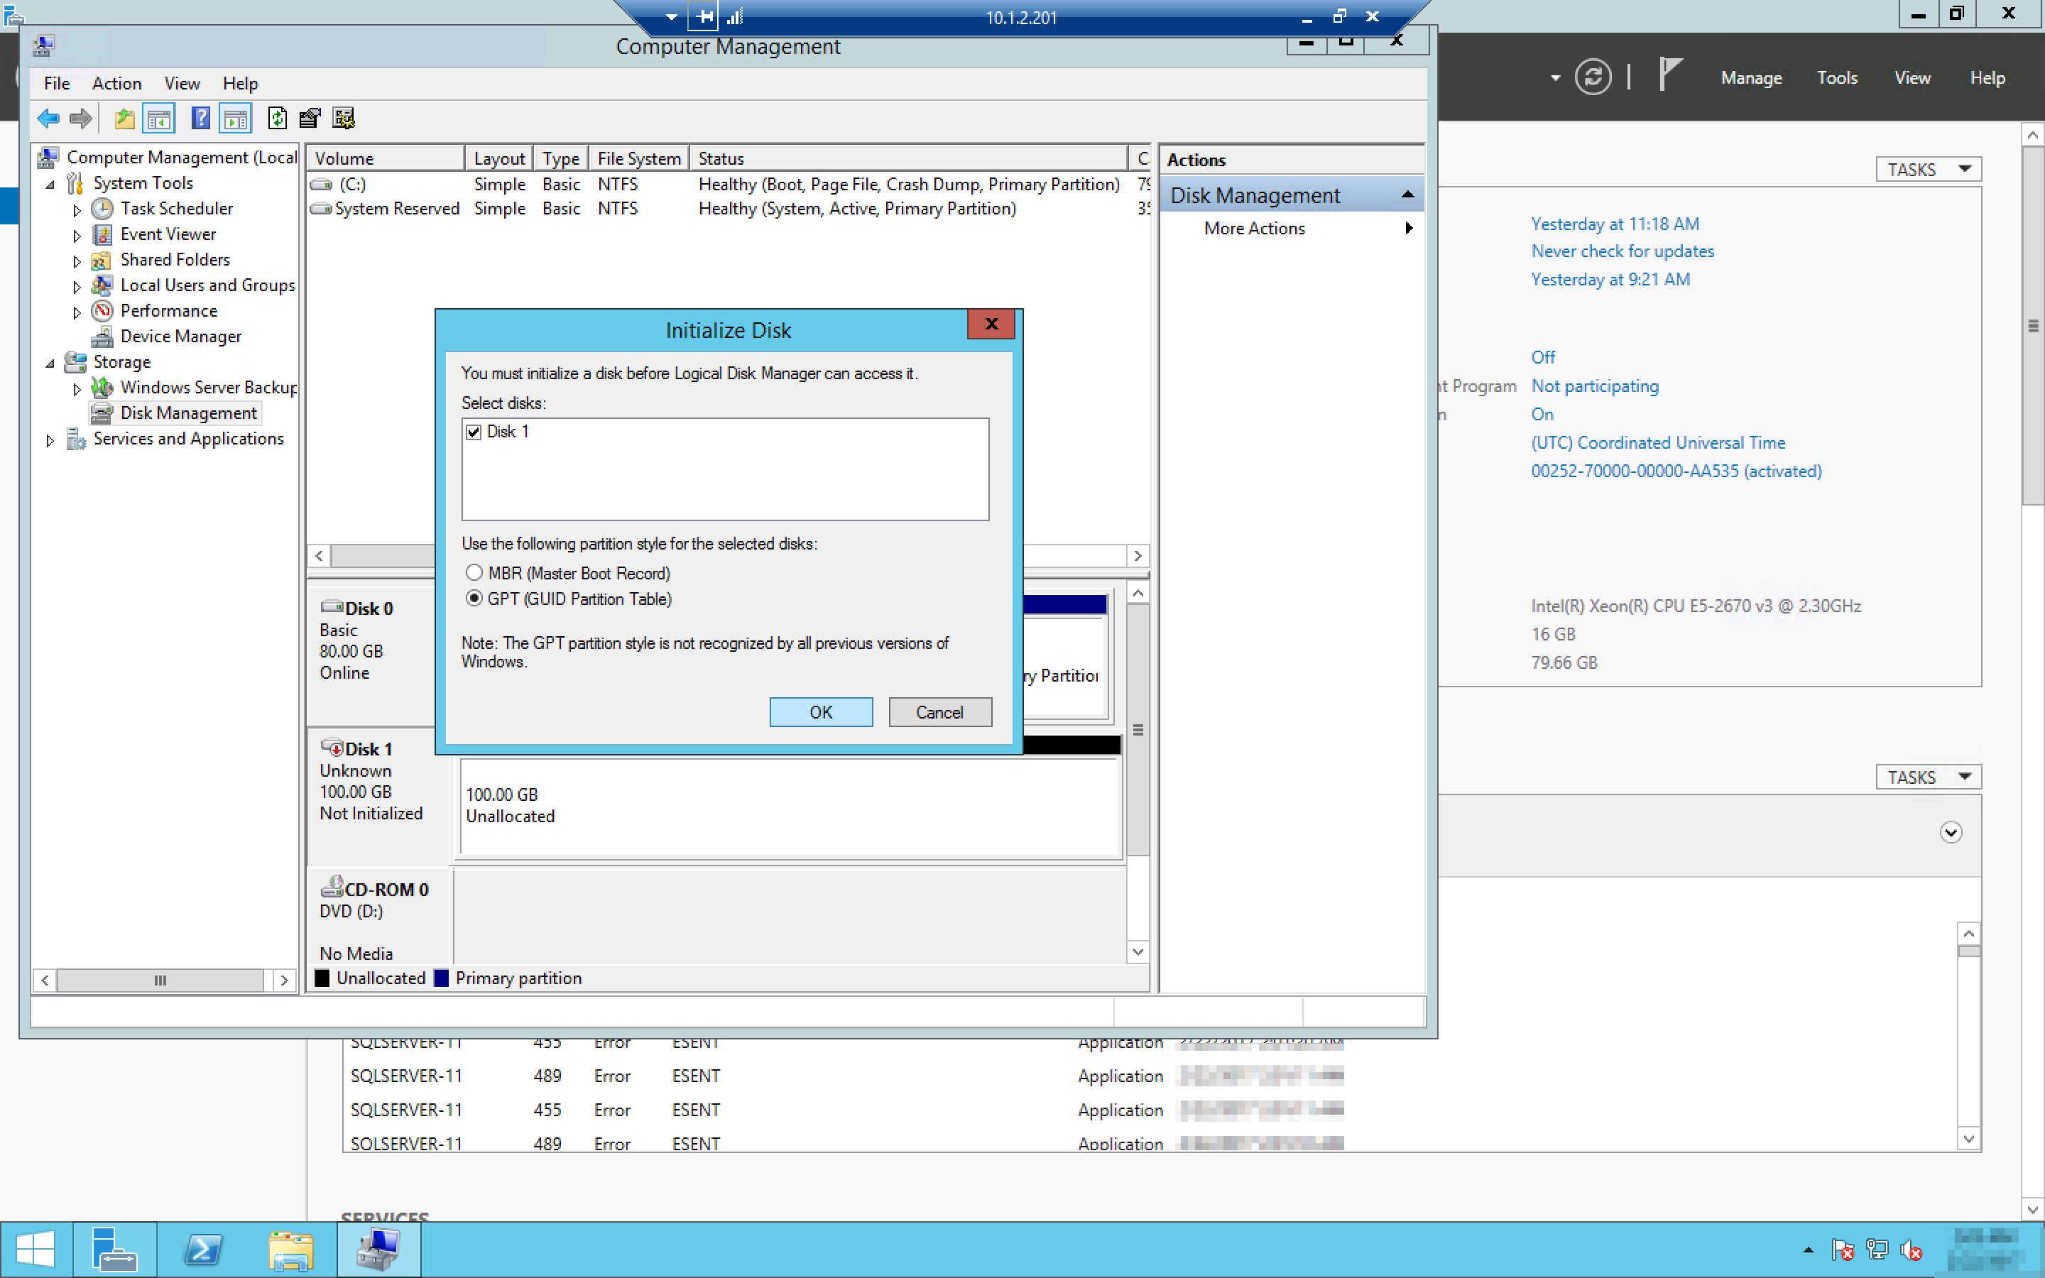
Task: Click the Disk 1 unallocated 100.00 GB area
Action: coord(790,807)
